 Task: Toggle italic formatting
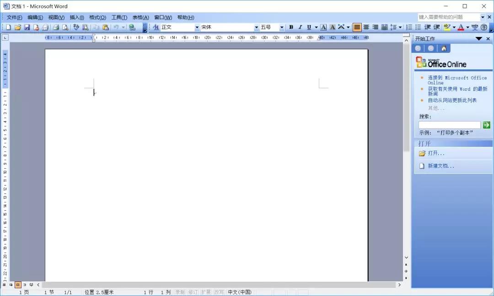point(300,27)
